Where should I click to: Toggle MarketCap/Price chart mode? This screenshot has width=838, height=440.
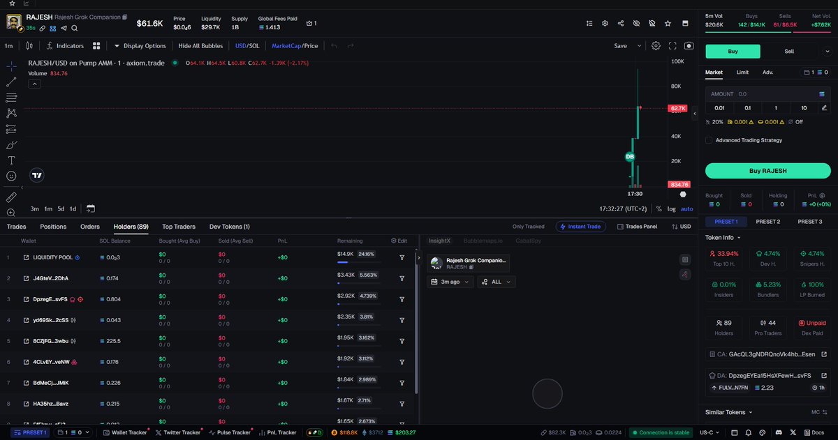[x=295, y=46]
